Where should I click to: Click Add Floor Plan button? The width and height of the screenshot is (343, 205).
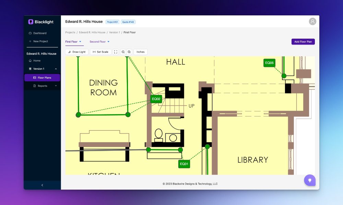coord(303,42)
